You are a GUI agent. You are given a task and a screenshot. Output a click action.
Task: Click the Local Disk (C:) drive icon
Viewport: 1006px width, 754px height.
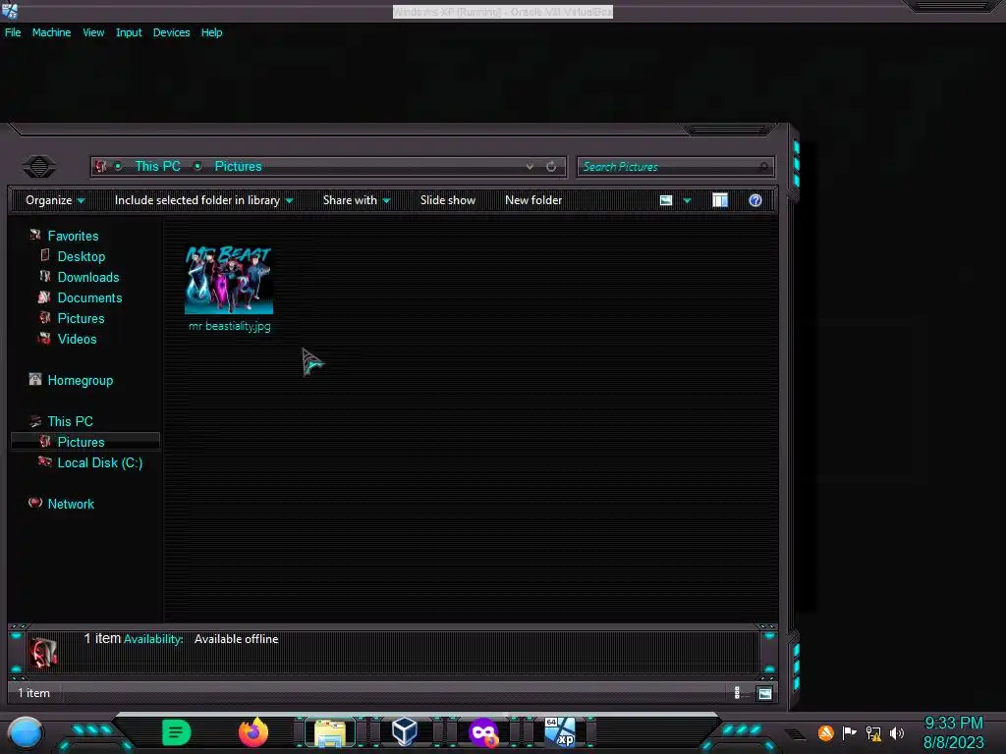[x=45, y=461]
